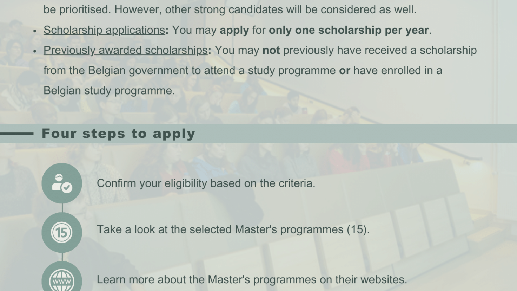Viewport: 517px width, 291px height.
Task: Click bullet point beside Scholarship applications
Action: click(35, 31)
